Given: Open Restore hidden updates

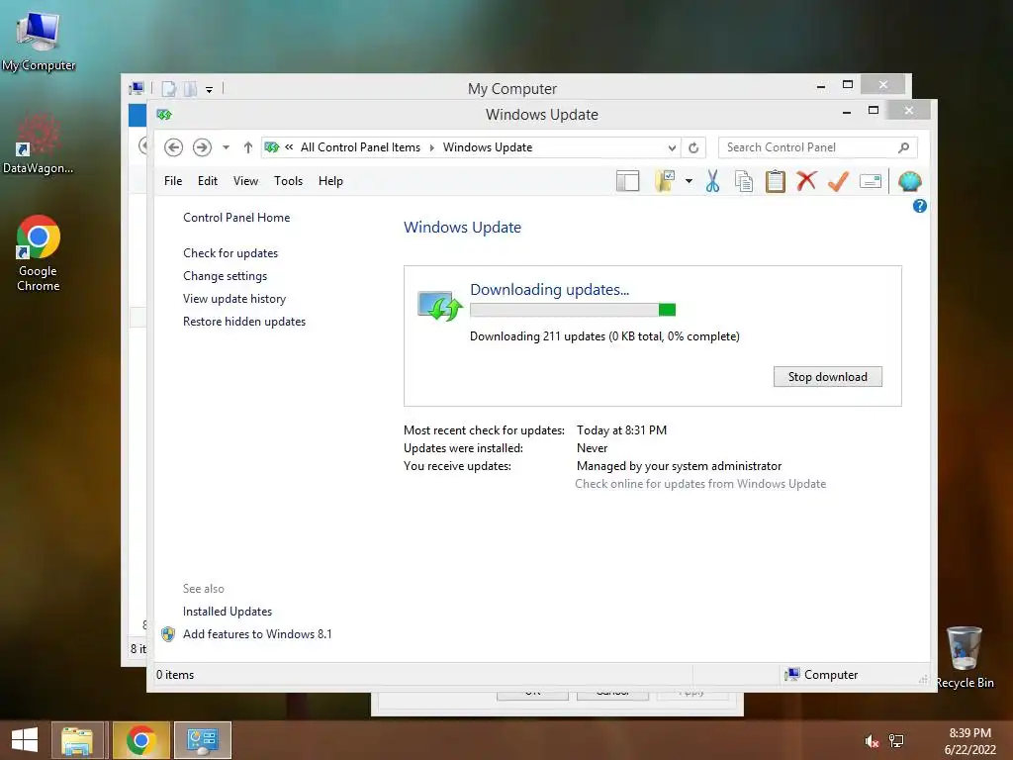Looking at the screenshot, I should 244,322.
